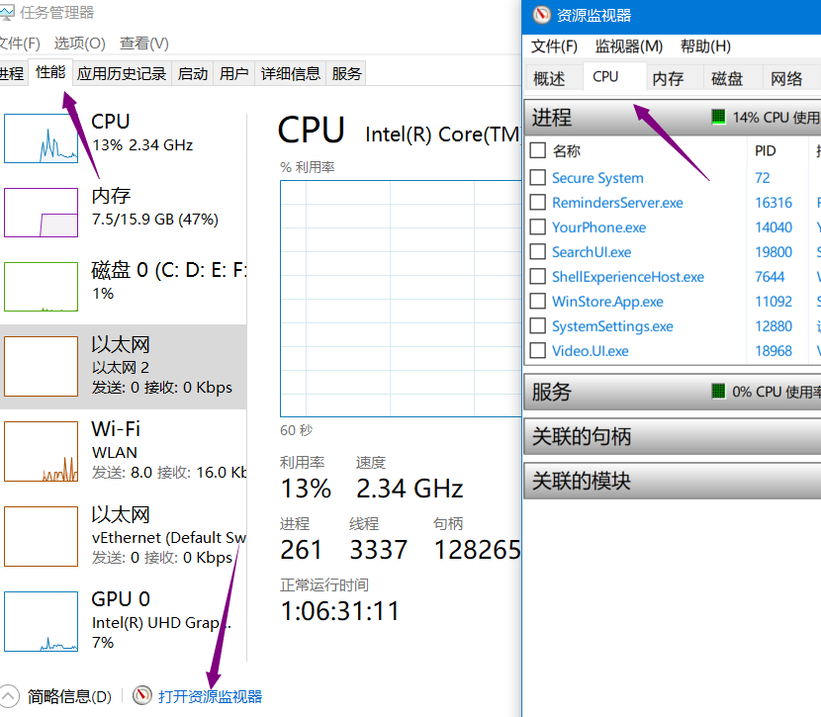
Task: View GPU 0 usage graph
Action: (x=41, y=620)
